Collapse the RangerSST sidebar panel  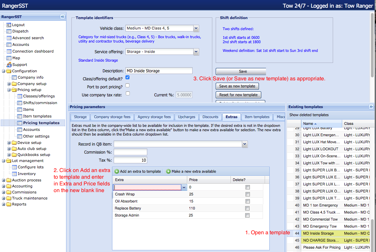tap(62, 17)
